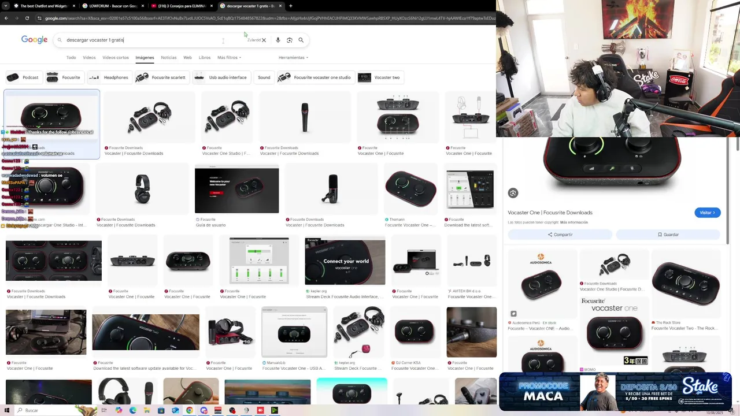Switch to Todo results tab
This screenshot has height=416, width=740.
pyautogui.click(x=71, y=58)
